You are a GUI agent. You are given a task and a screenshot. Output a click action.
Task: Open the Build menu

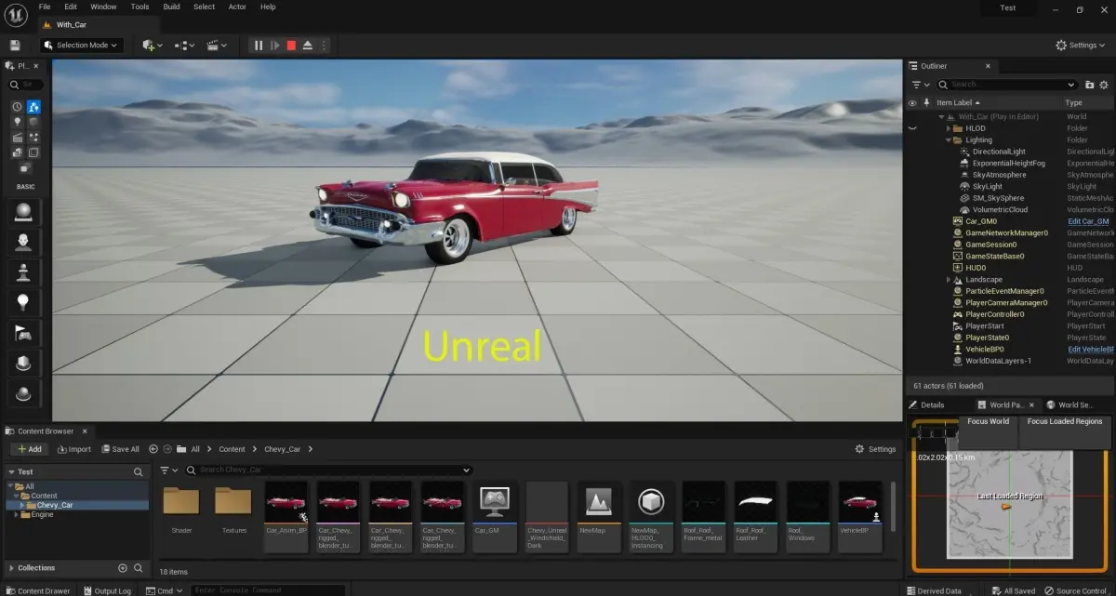click(x=171, y=7)
